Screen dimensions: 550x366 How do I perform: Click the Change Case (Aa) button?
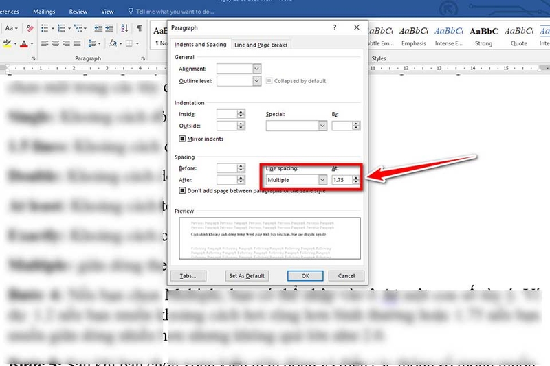pyautogui.click(x=10, y=28)
